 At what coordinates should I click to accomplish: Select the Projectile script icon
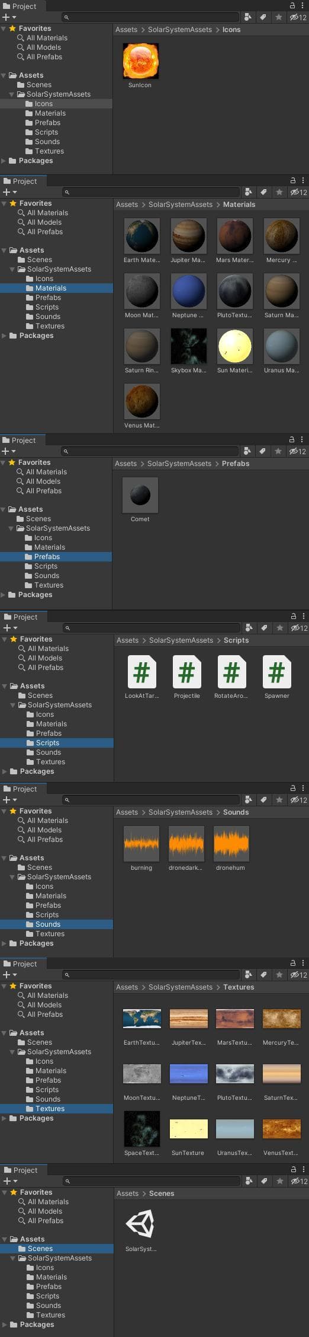pyautogui.click(x=186, y=672)
